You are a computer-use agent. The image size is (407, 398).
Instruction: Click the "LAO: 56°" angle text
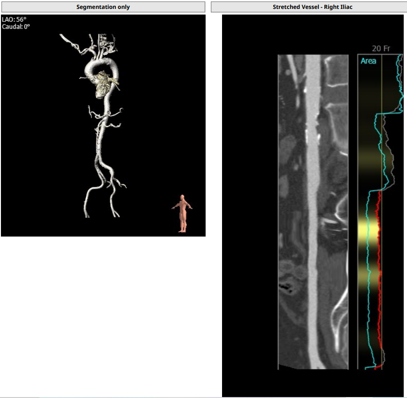pos(14,19)
